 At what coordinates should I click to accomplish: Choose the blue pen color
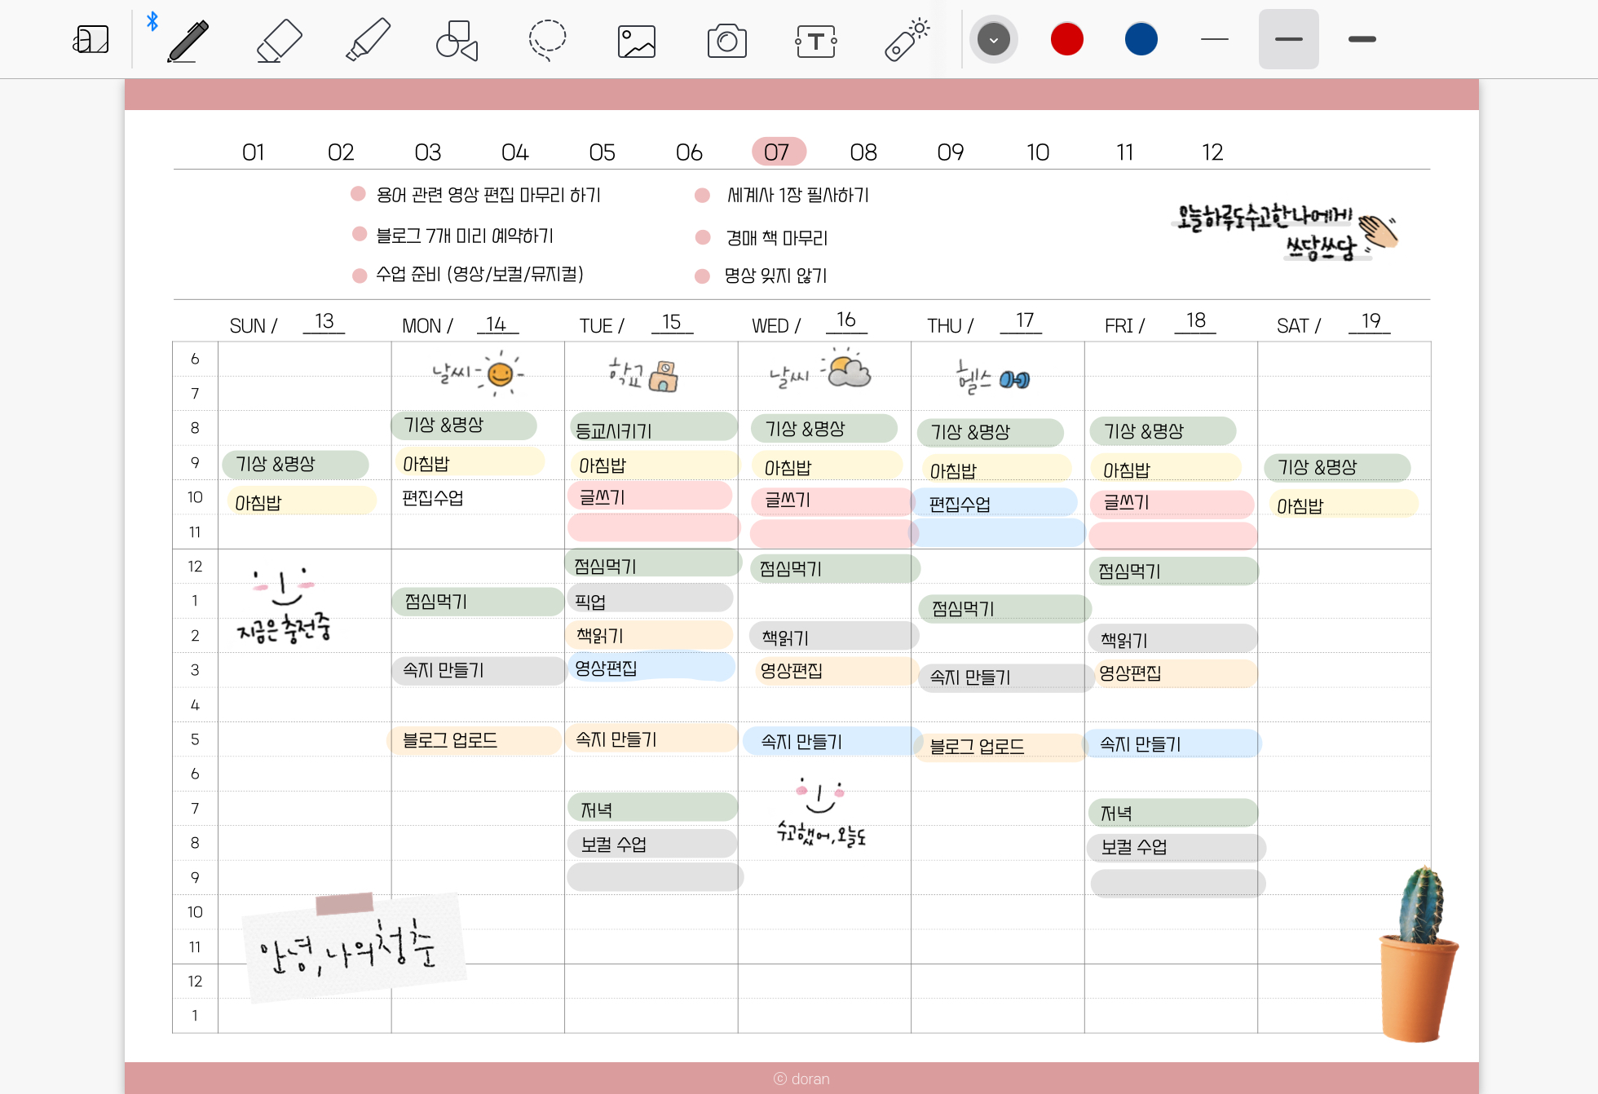[1141, 39]
